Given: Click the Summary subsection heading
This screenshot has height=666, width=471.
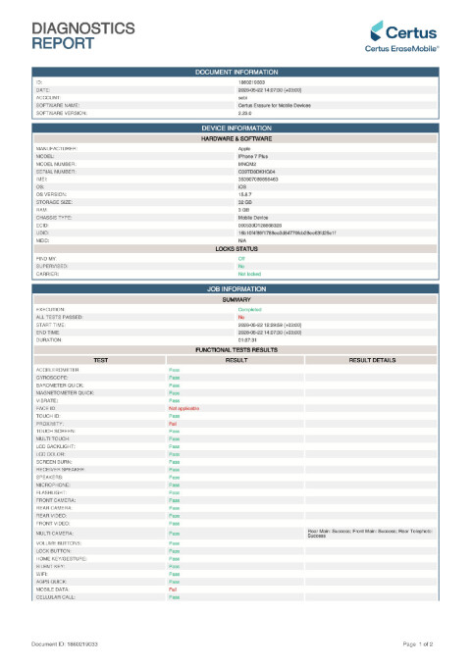Looking at the screenshot, I should click(x=235, y=299).
